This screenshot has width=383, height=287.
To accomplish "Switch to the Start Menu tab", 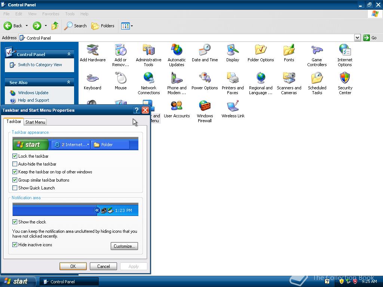I will 35,122.
